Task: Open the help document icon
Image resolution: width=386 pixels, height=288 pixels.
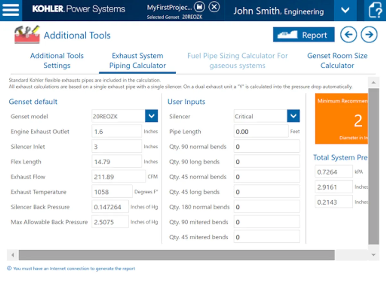Action: [x=375, y=10]
